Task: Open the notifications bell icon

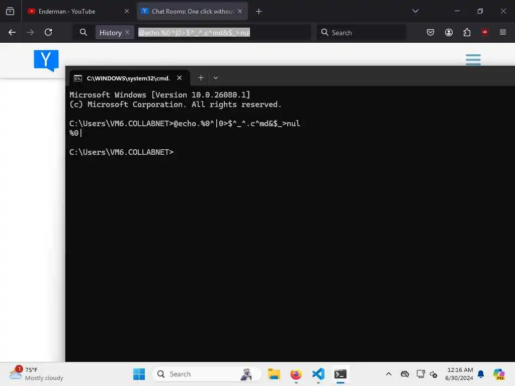Action: click(x=481, y=374)
